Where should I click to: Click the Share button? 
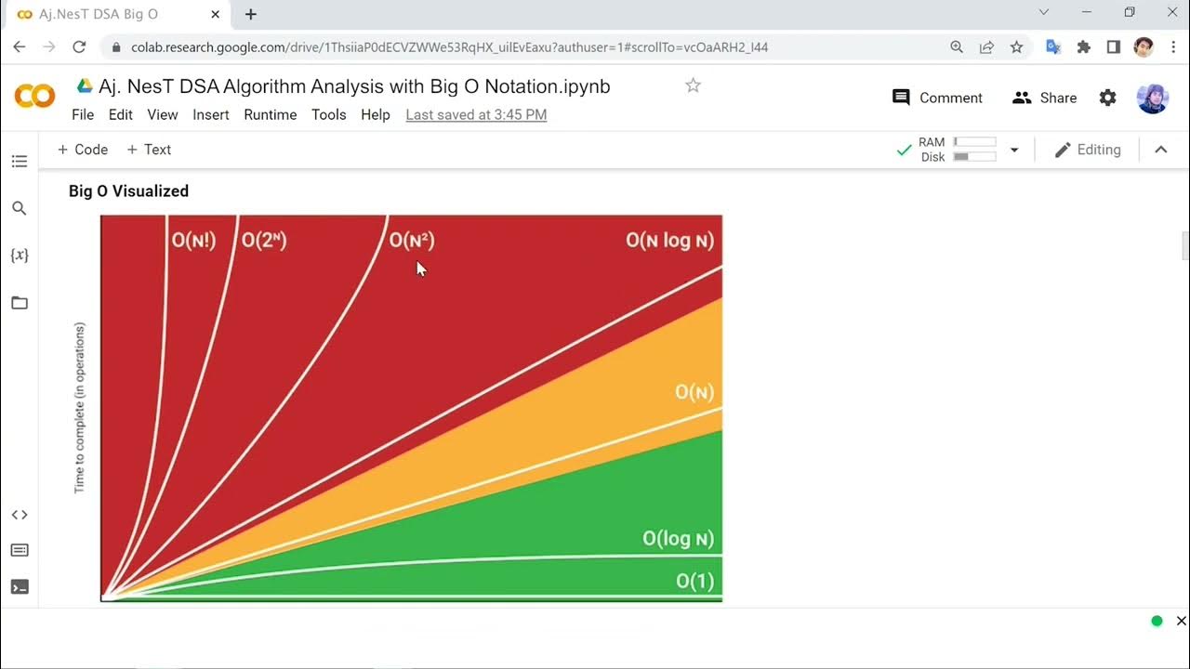1044,98
